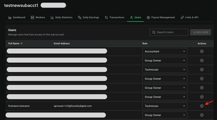Viewport: 217px width, 120px height.
Task: Click the 'Manage users that have access' description
Action: coord(36,35)
